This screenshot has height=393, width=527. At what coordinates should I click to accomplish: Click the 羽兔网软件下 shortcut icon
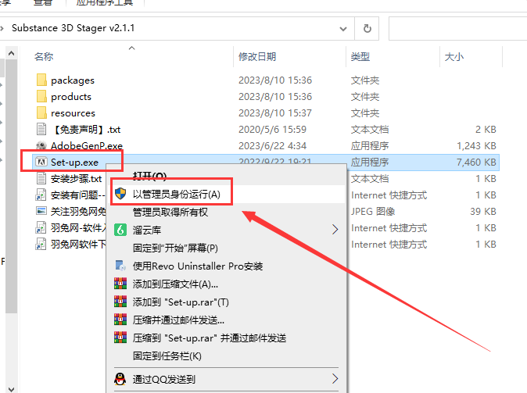coord(41,245)
